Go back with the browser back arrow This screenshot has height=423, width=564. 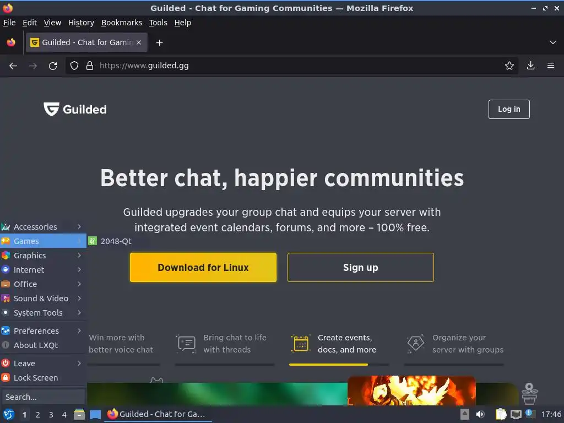pos(13,66)
